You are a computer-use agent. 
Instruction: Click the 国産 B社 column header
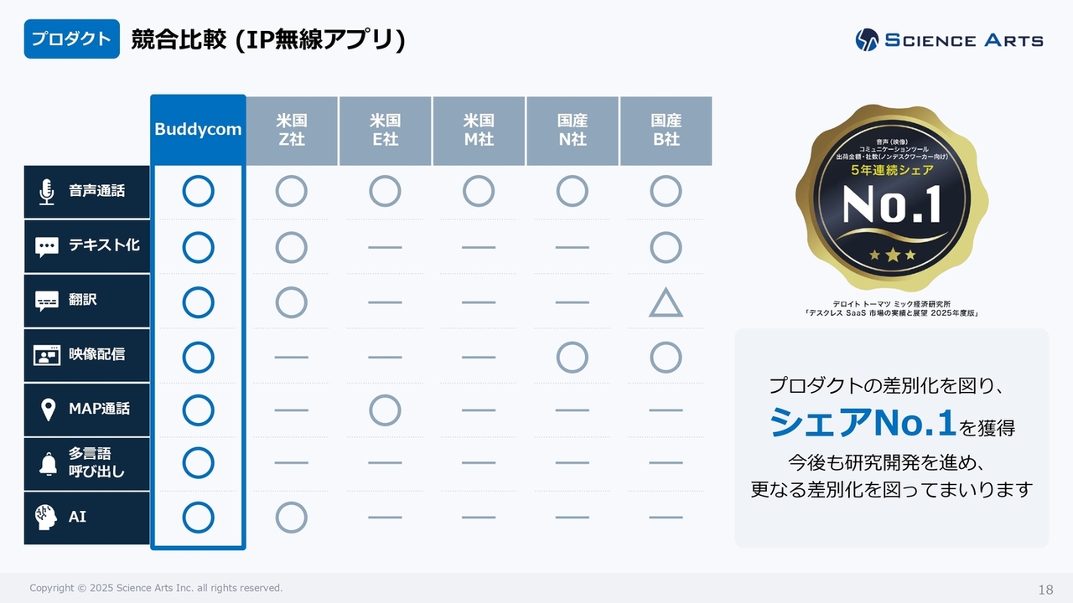[666, 131]
